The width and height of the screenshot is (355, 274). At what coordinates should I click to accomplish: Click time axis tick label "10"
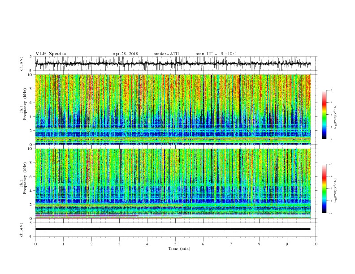[x=315, y=244]
